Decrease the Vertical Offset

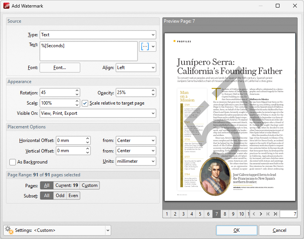pos(88,153)
